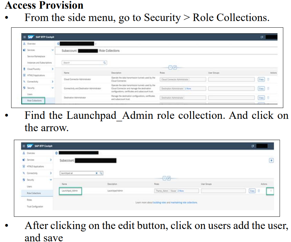Click Copy for Connectivity and Destination Administrator

pyautogui.click(x=261, y=88)
